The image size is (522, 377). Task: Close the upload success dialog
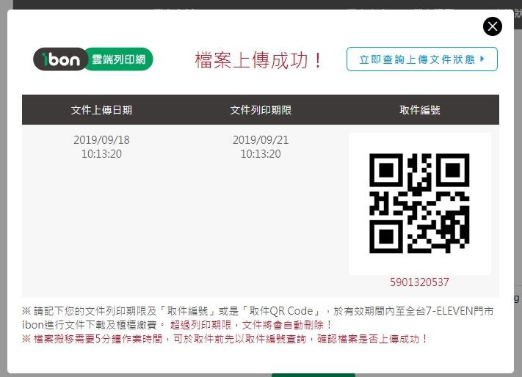tap(493, 26)
